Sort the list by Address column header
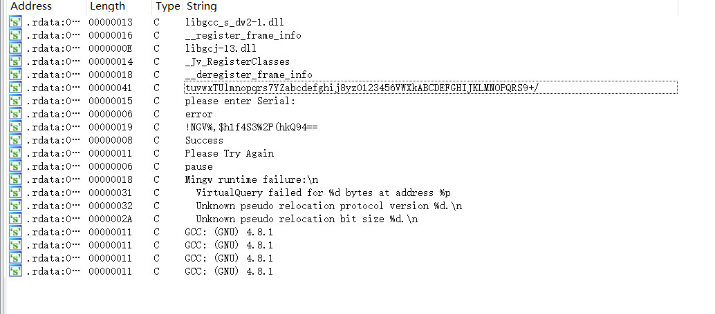The image size is (715, 314). [31, 6]
